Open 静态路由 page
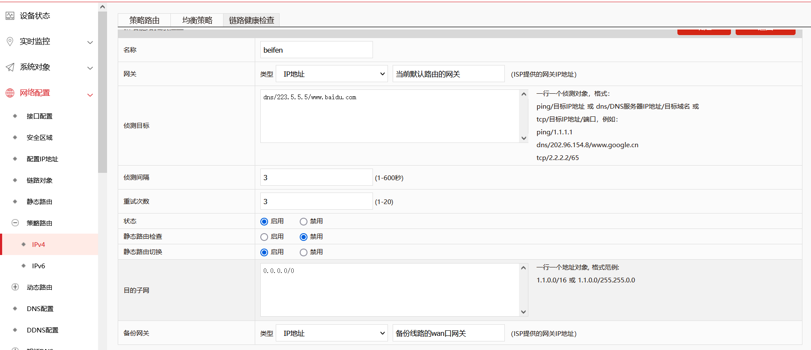Screen dimensions: 811x350 39,202
